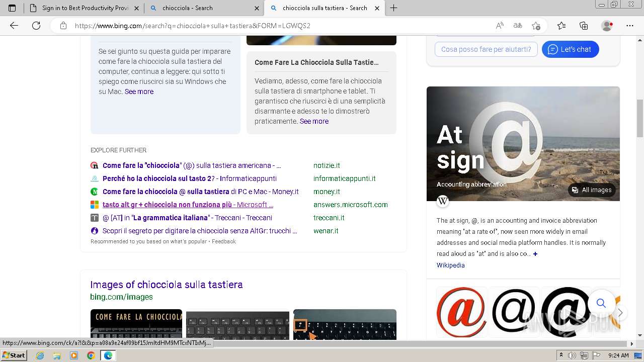Click the visual search magnifier over the @ images
The image size is (644, 362).
(601, 303)
